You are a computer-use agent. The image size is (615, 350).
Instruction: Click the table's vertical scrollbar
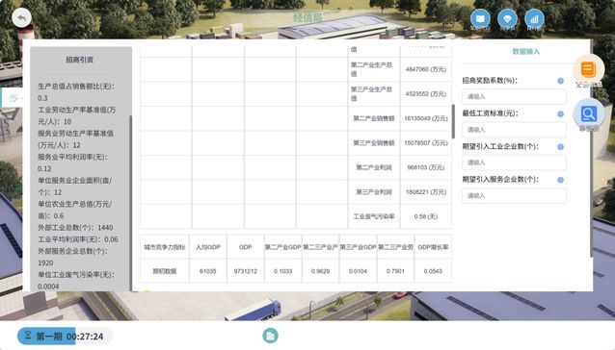453,121
